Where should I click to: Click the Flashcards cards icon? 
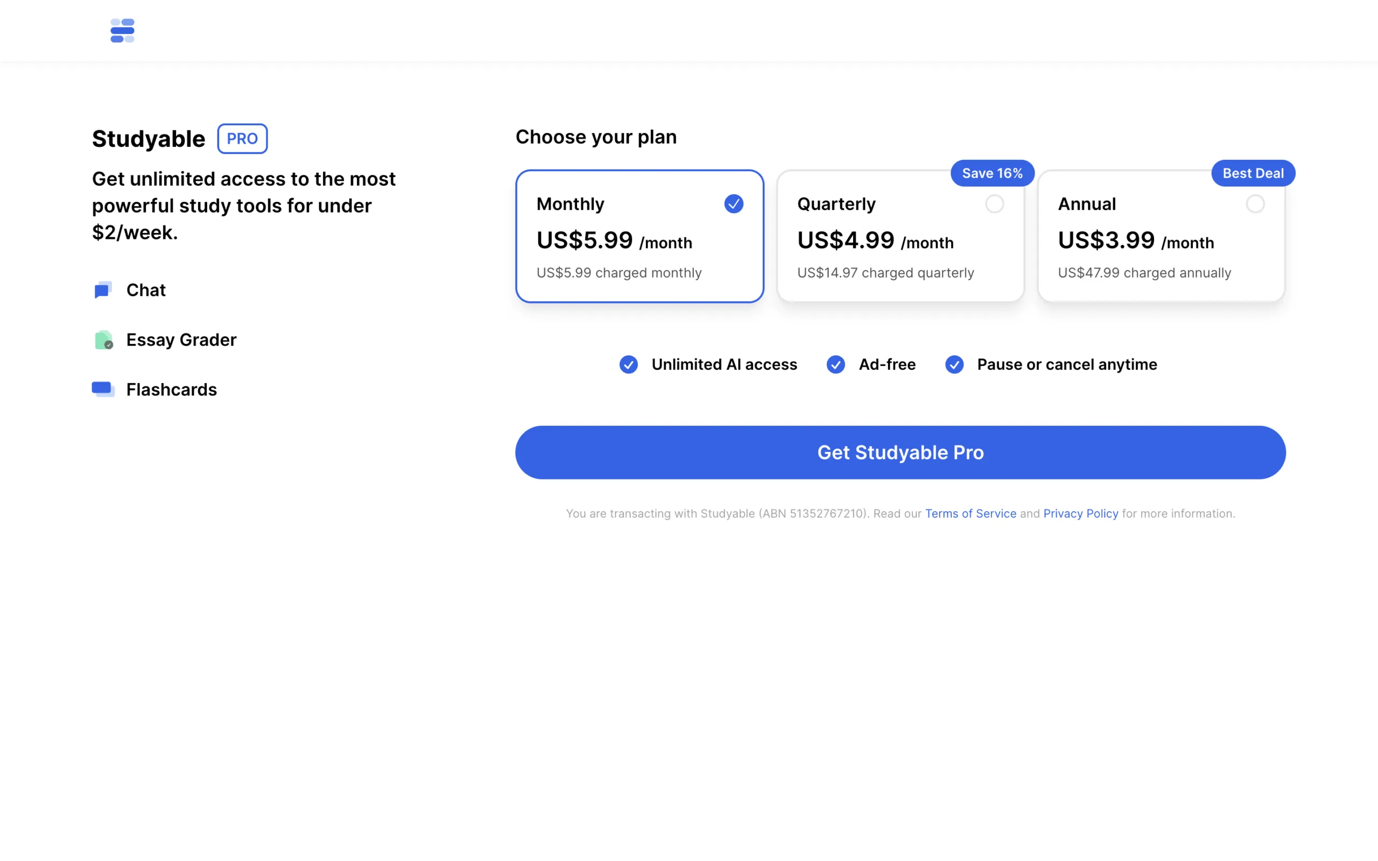click(x=103, y=390)
